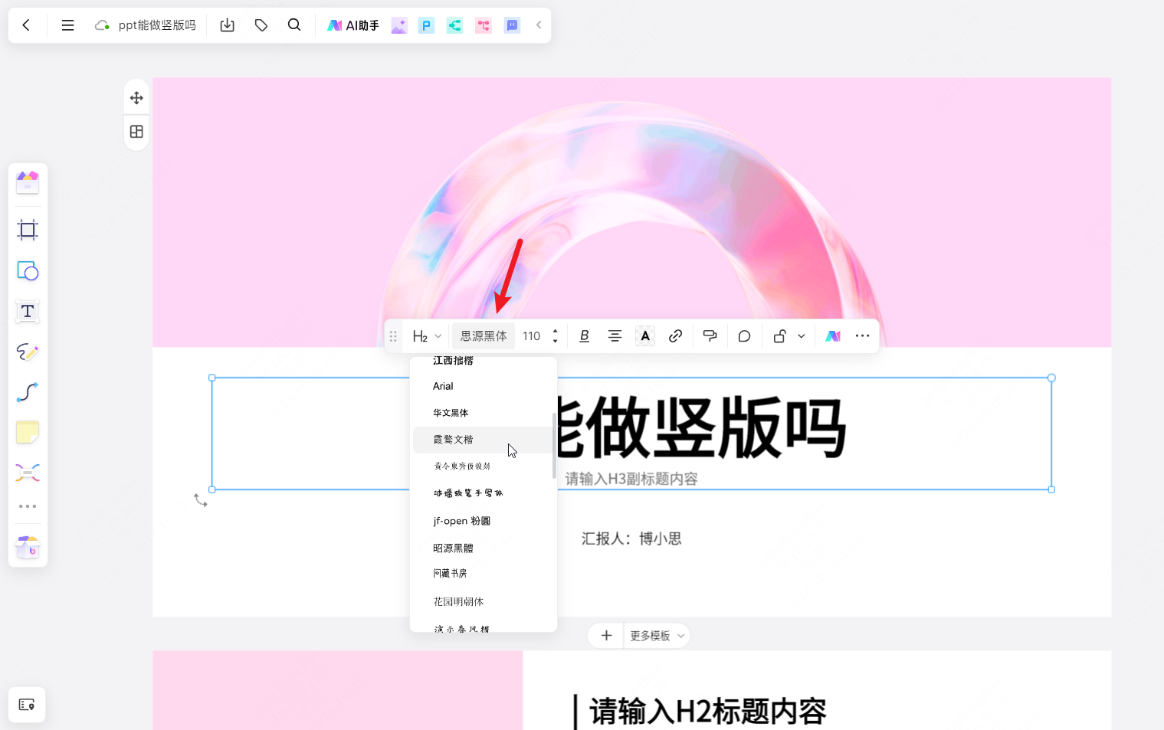Image resolution: width=1164 pixels, height=730 pixels.
Task: Toggle bold formatting
Action: 584,336
